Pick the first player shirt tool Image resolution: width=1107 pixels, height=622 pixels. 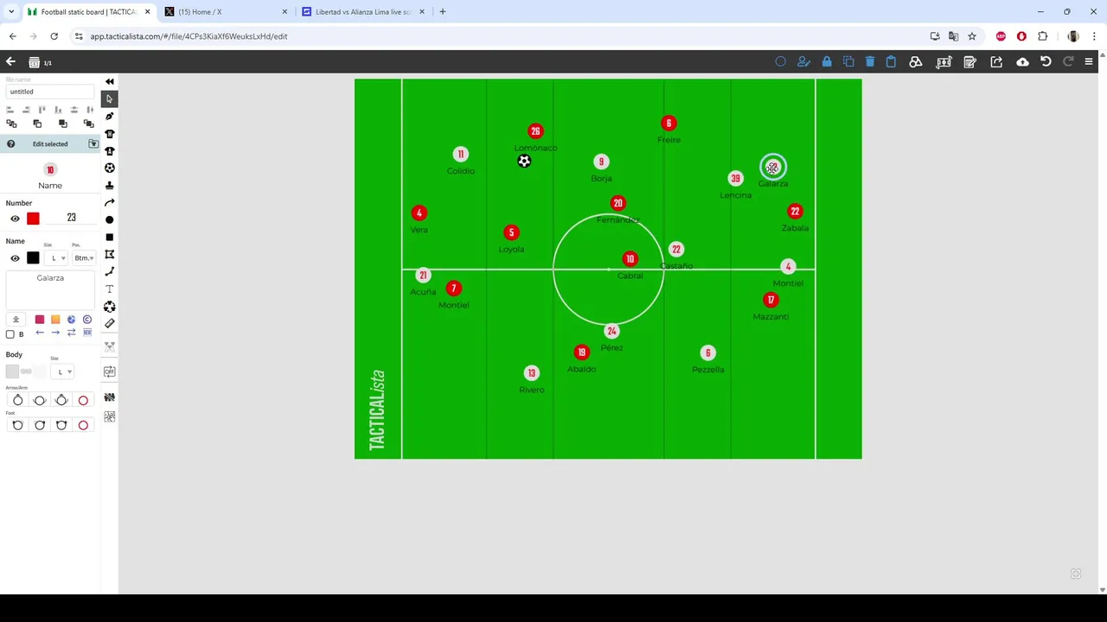click(109, 134)
